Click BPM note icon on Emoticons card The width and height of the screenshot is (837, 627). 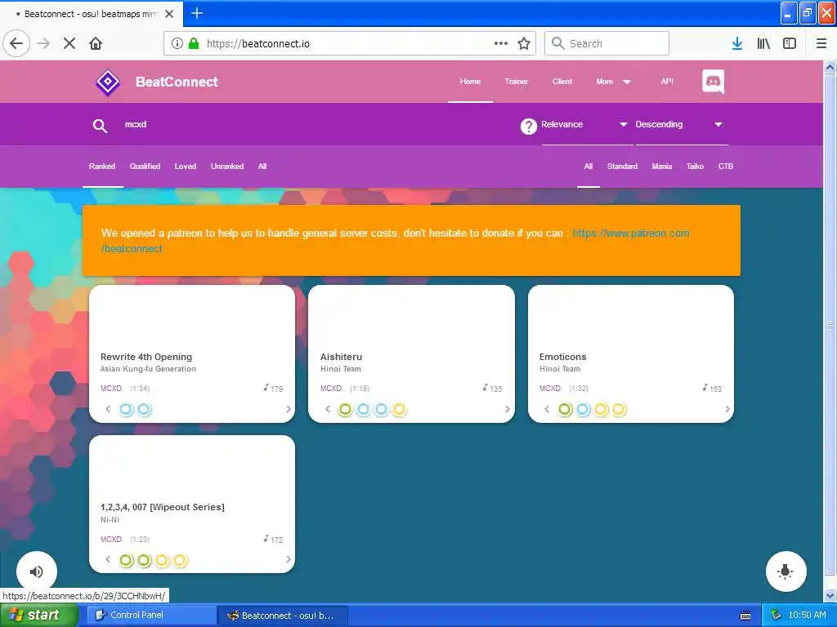705,388
